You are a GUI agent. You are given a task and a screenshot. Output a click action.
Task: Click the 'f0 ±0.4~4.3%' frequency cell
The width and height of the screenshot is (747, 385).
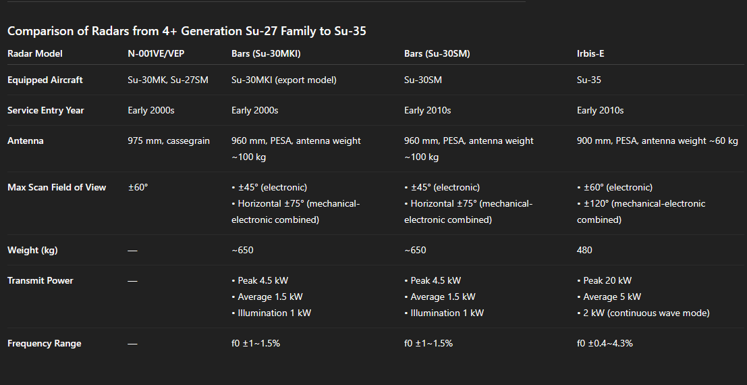tap(605, 343)
